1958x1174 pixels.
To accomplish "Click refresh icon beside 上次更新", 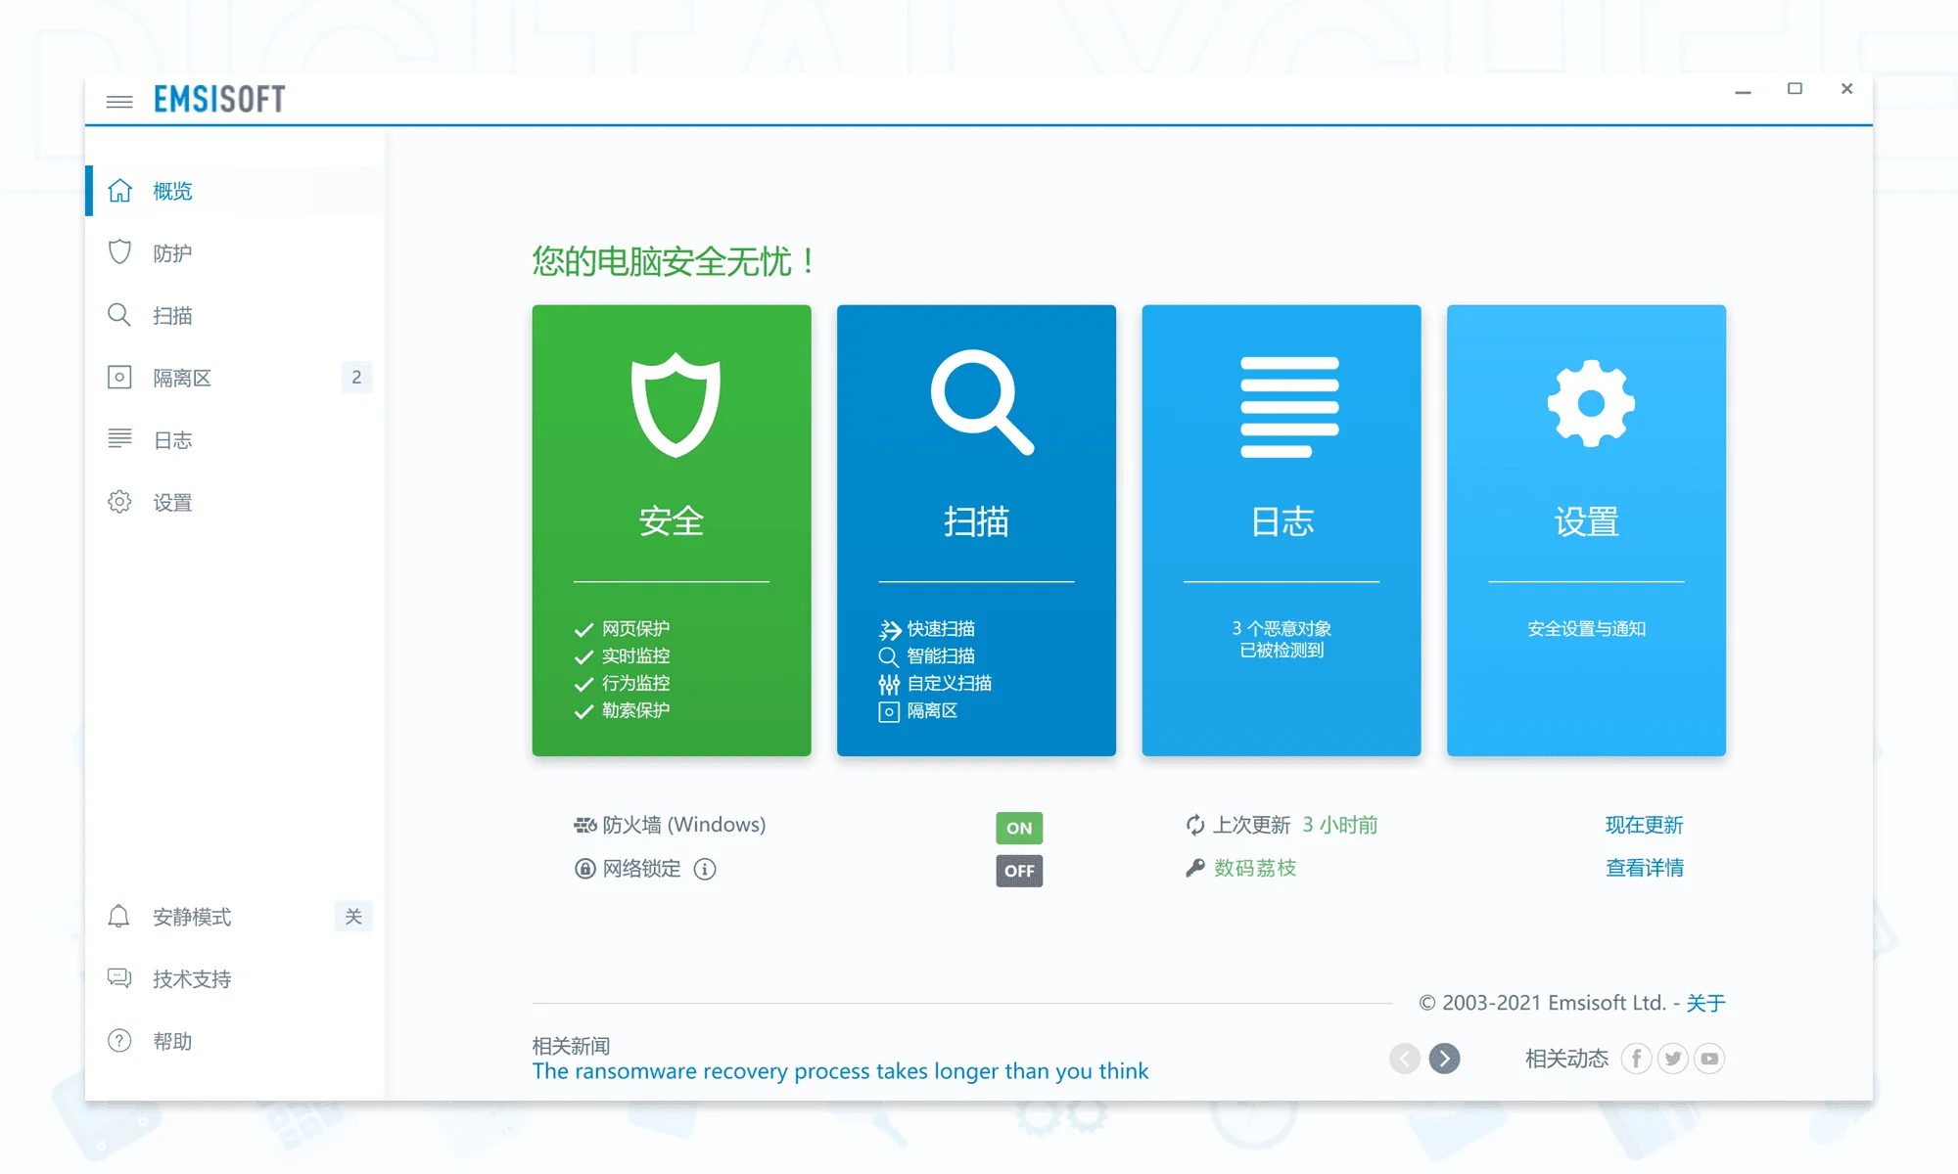I will click(1195, 826).
